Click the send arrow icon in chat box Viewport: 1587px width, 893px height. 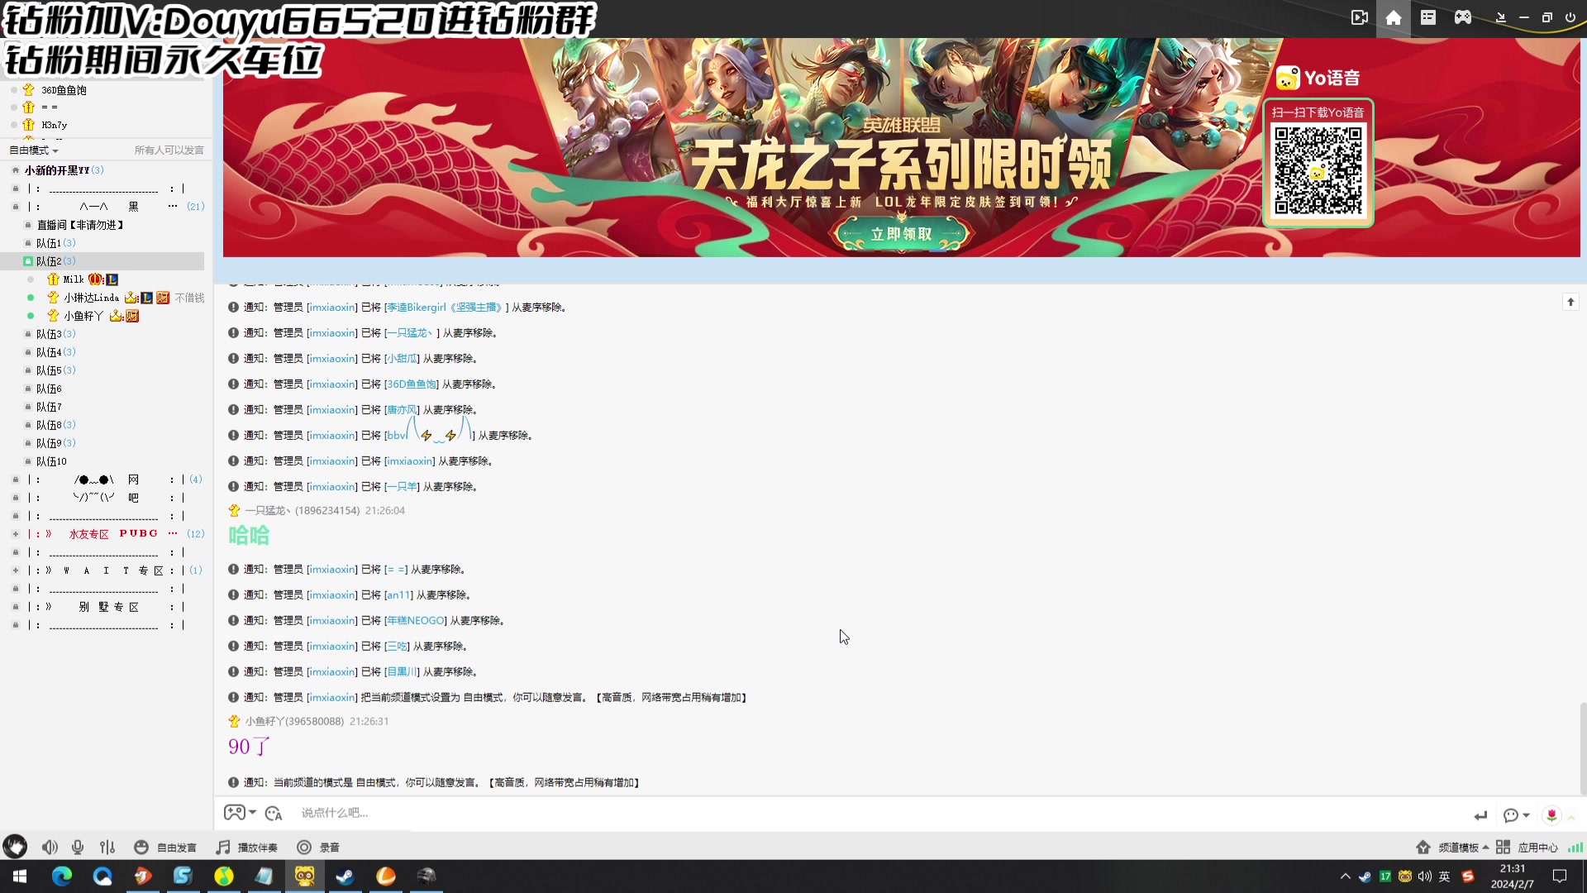coord(1480,815)
